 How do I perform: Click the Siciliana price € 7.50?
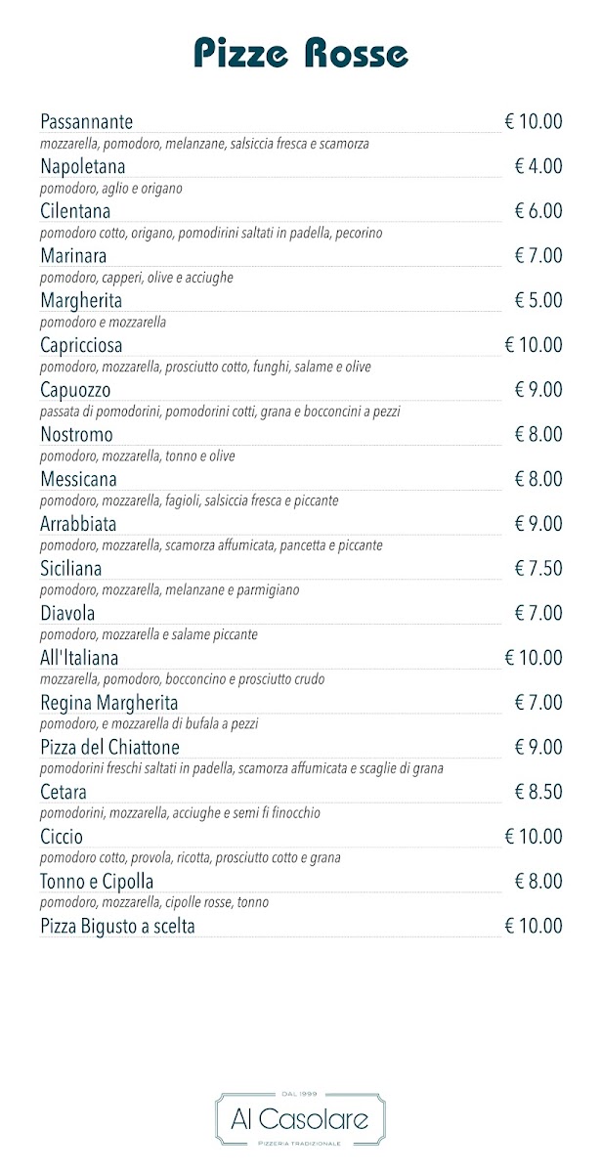pos(538,569)
